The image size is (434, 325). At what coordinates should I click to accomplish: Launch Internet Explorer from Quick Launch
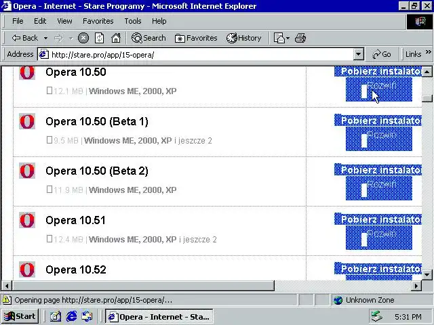tap(71, 316)
